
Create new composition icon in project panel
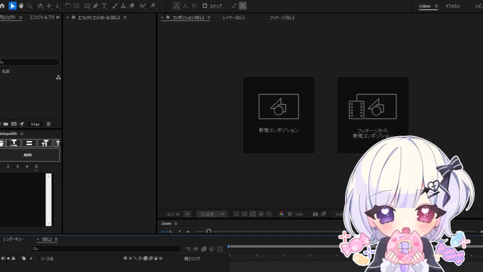tap(14, 124)
